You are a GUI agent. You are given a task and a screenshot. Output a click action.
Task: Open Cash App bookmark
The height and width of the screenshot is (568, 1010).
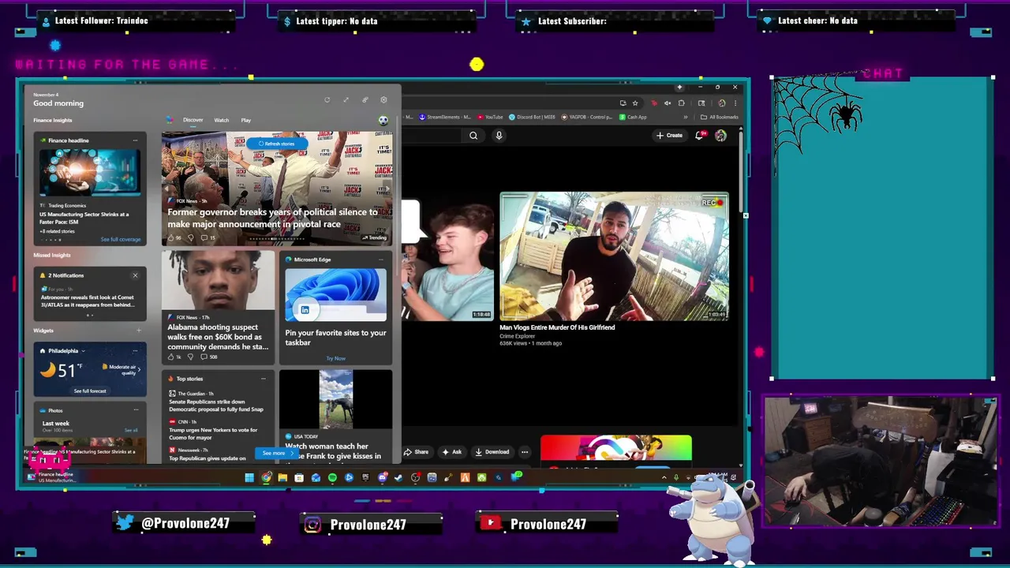click(634, 117)
